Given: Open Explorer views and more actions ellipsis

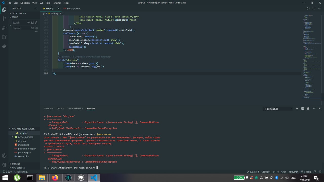Looking at the screenshot, I should coord(36,8).
